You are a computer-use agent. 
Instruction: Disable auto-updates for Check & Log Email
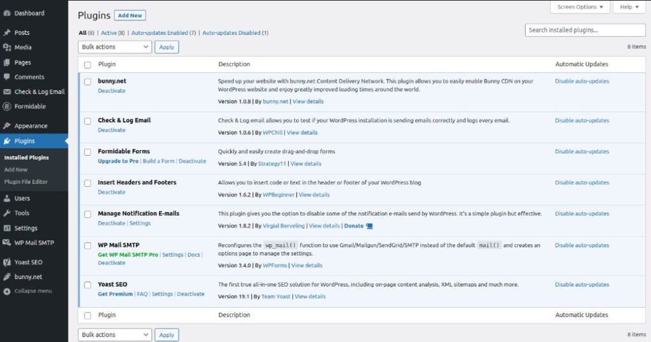[x=582, y=120]
